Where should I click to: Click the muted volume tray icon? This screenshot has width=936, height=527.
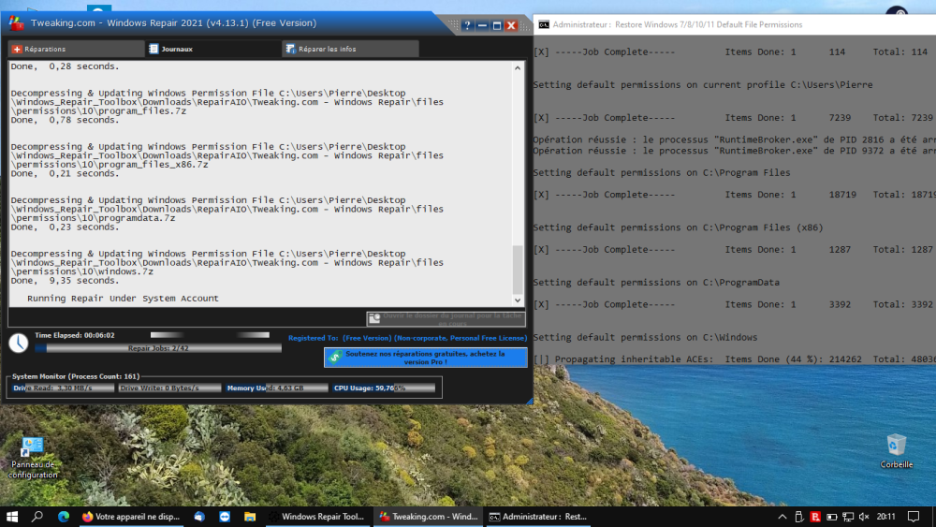tap(864, 517)
